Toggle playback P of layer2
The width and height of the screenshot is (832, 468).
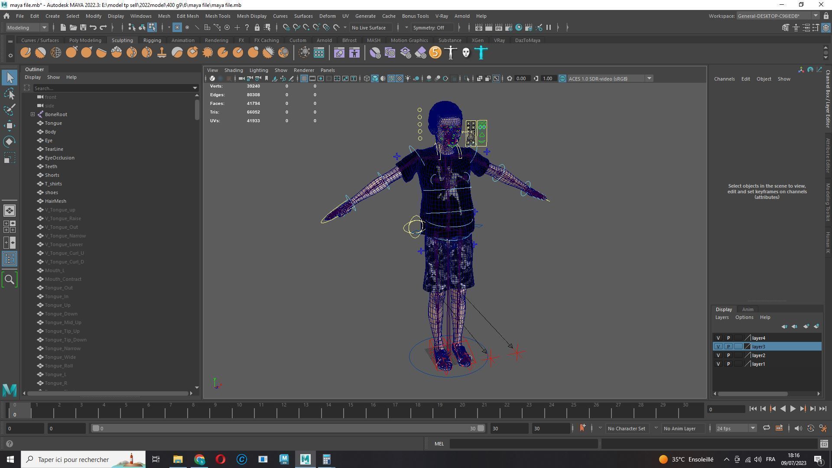[728, 355]
